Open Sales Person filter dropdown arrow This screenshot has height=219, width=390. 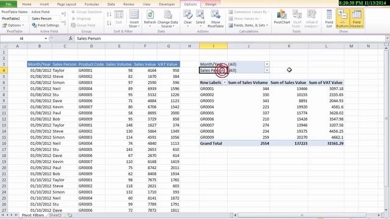(267, 71)
